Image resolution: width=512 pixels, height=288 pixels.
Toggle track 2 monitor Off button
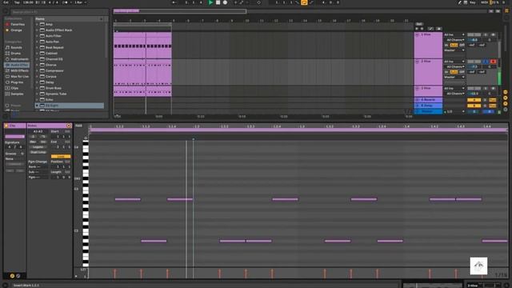[462, 72]
